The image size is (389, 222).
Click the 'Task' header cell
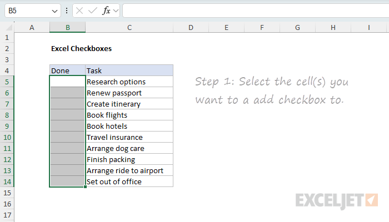129,70
